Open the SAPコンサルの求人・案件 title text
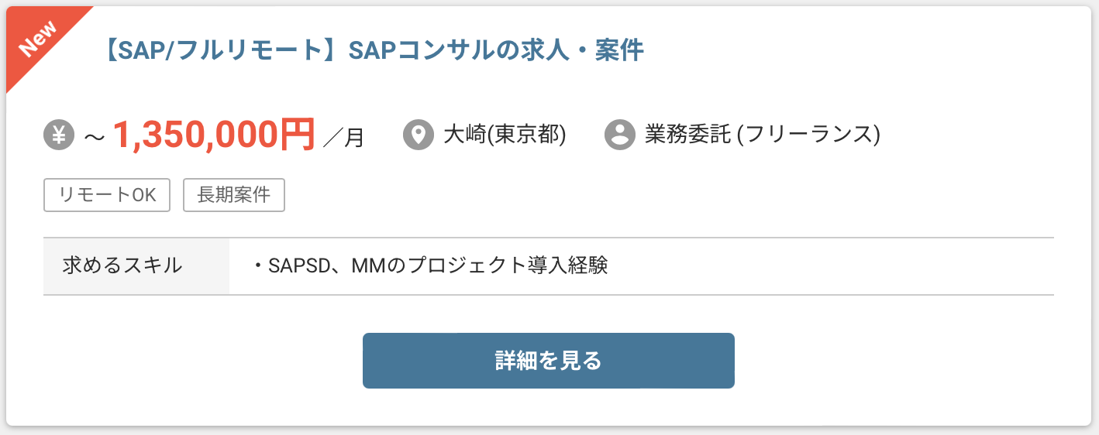 (x=496, y=50)
